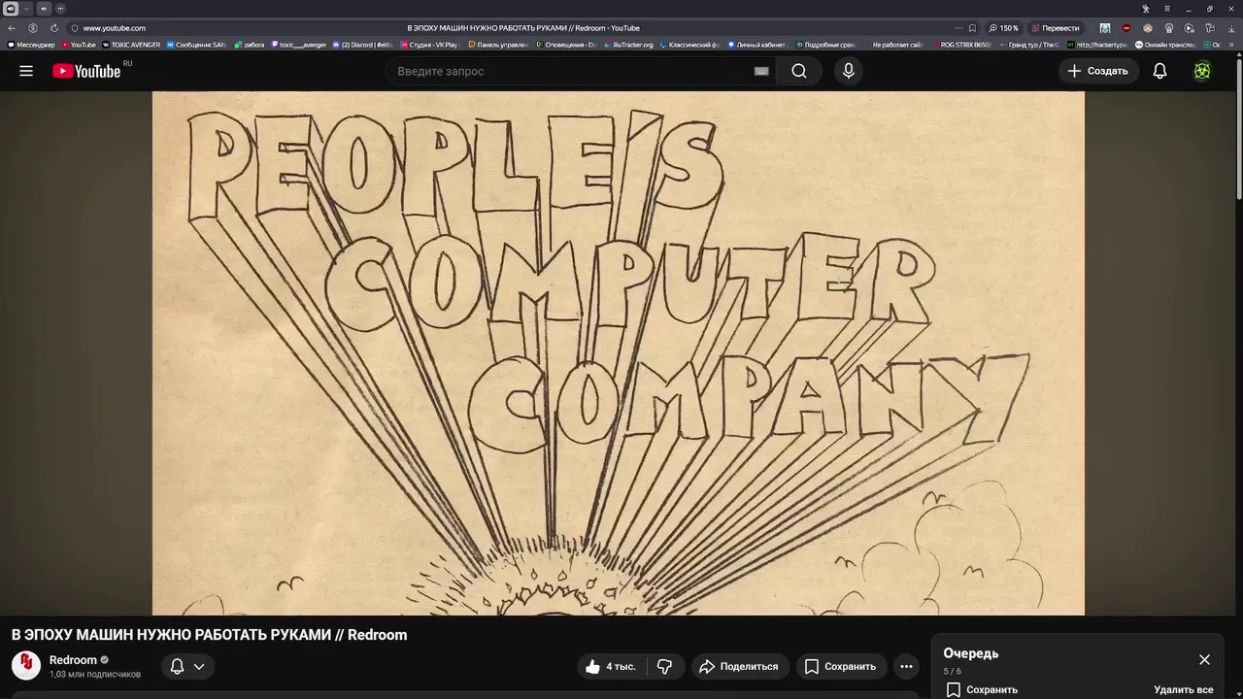Close the Очередь queue panel
1243x699 pixels.
pos(1204,659)
